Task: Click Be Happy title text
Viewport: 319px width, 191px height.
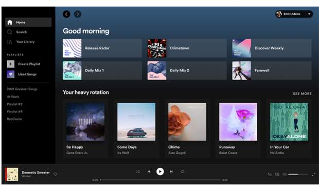Action: (x=75, y=147)
